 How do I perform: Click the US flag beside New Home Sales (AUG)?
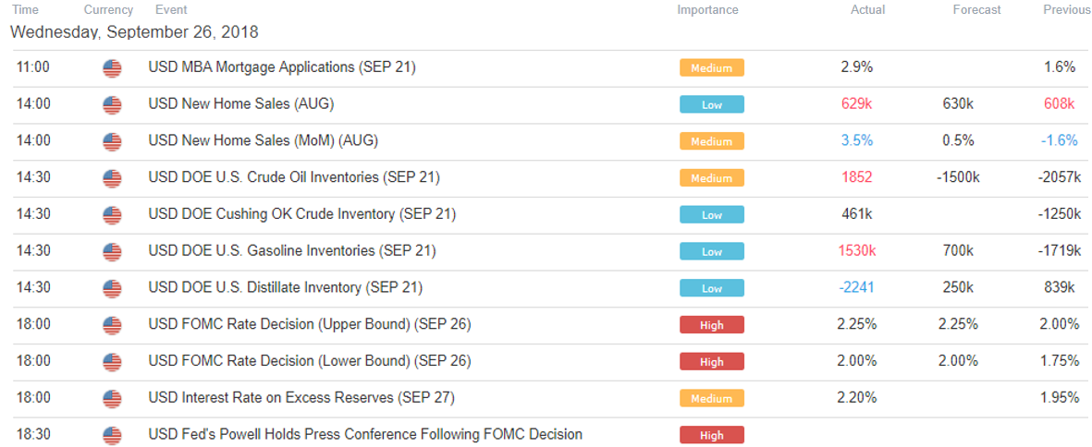click(x=112, y=105)
